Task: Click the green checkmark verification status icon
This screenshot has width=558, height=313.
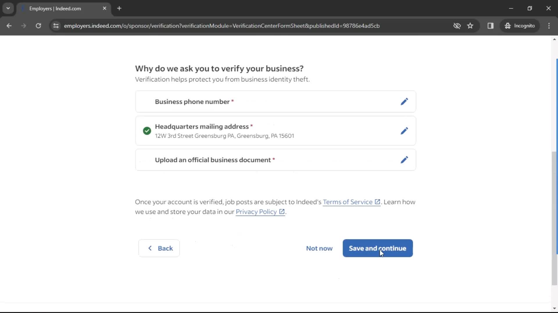Action: pyautogui.click(x=147, y=131)
